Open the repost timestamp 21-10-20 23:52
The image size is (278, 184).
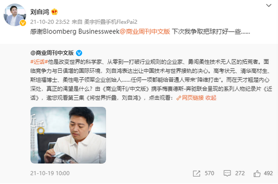coord(50,22)
